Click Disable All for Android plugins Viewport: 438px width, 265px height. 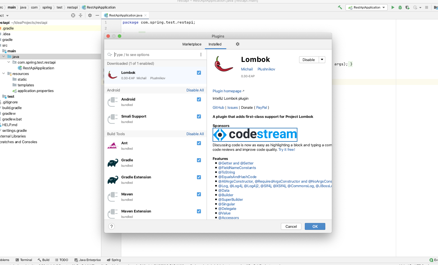[195, 90]
